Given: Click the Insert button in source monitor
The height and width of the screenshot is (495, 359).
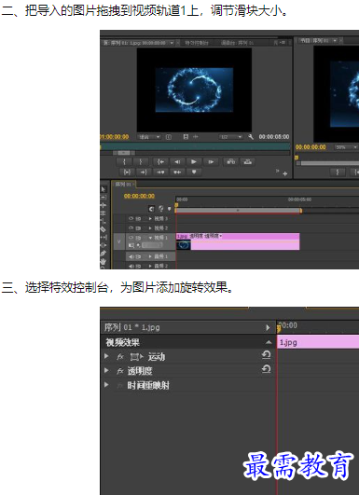Looking at the screenshot, I should [x=231, y=162].
